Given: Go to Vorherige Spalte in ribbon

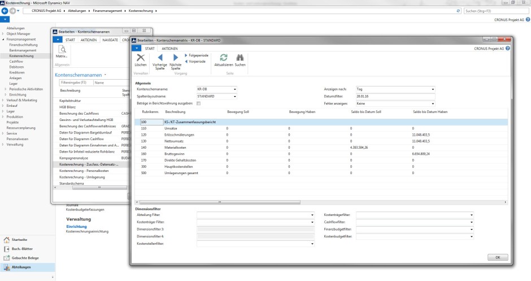Looking at the screenshot, I should (159, 58).
